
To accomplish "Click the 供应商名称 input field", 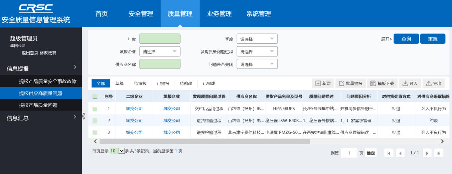I will click(160, 64).
